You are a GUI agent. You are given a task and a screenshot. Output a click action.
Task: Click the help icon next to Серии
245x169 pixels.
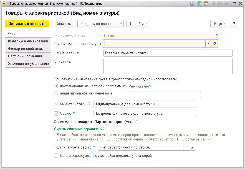coord(74,113)
